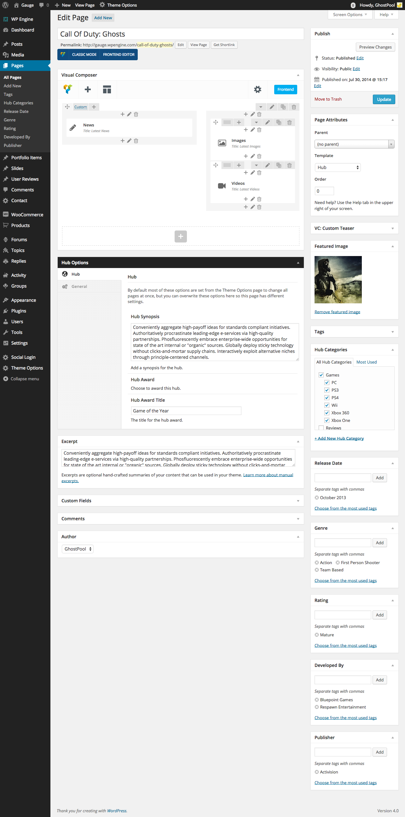The image size is (405, 817).
Task: Open the WooCommerce menu in sidebar
Action: (x=27, y=215)
